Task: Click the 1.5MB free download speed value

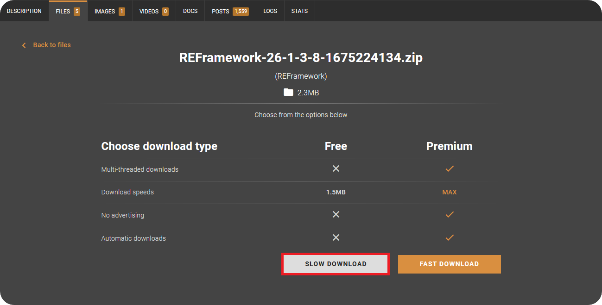Action: coord(336,192)
